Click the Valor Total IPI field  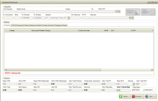tap(108, 84)
